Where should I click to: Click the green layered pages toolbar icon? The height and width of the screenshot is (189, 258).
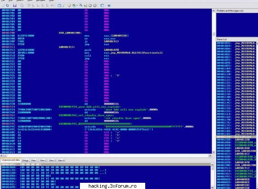74,6
